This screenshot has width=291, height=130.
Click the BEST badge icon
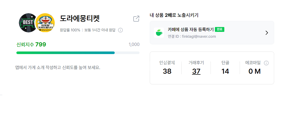click(28, 23)
